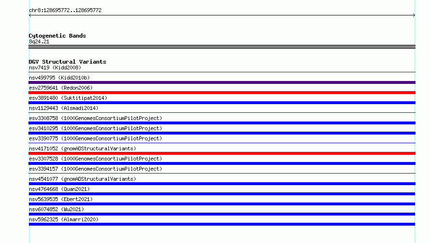The width and height of the screenshot is (429, 243).
Task: Select the Cytogenetic Bands track title
Action: click(x=57, y=36)
